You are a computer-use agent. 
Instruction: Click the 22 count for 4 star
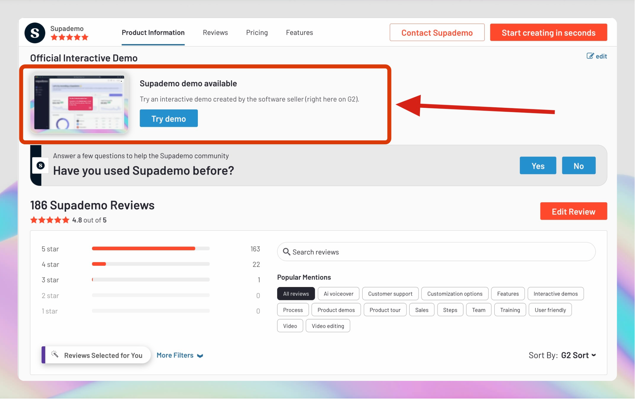click(x=256, y=265)
